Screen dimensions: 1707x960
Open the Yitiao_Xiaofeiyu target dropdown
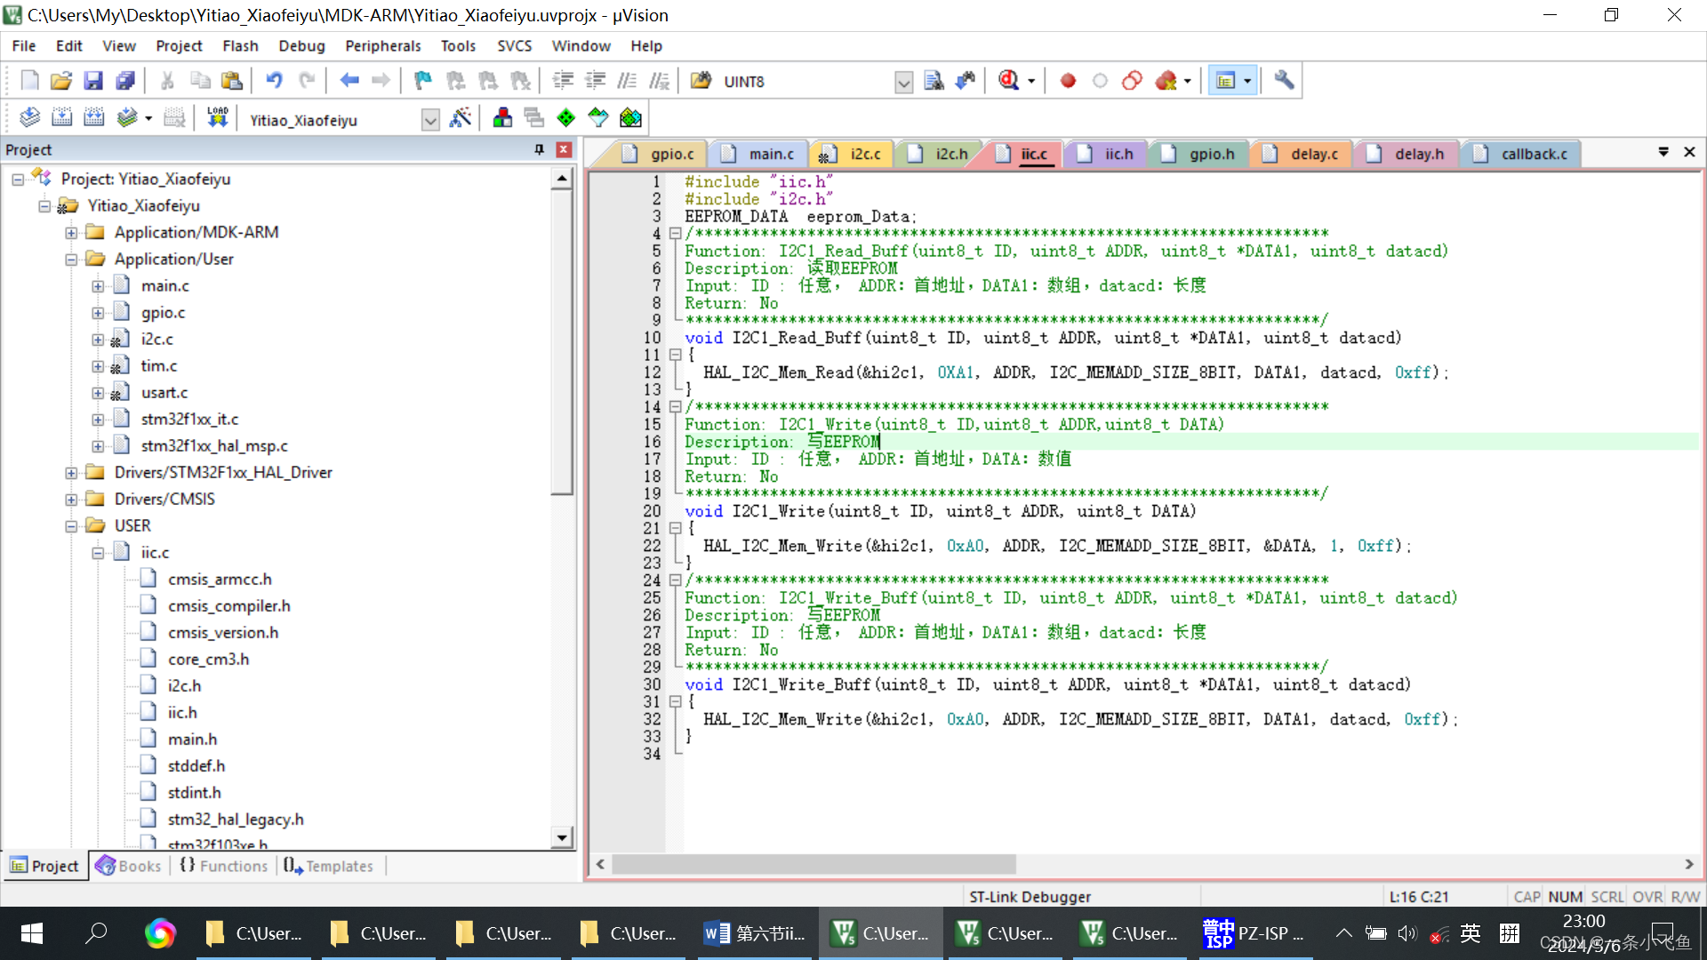(x=430, y=120)
